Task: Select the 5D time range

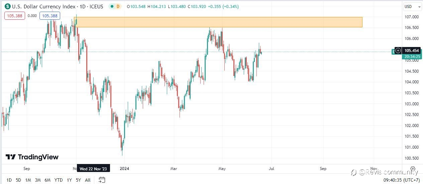Action: pos(18,180)
